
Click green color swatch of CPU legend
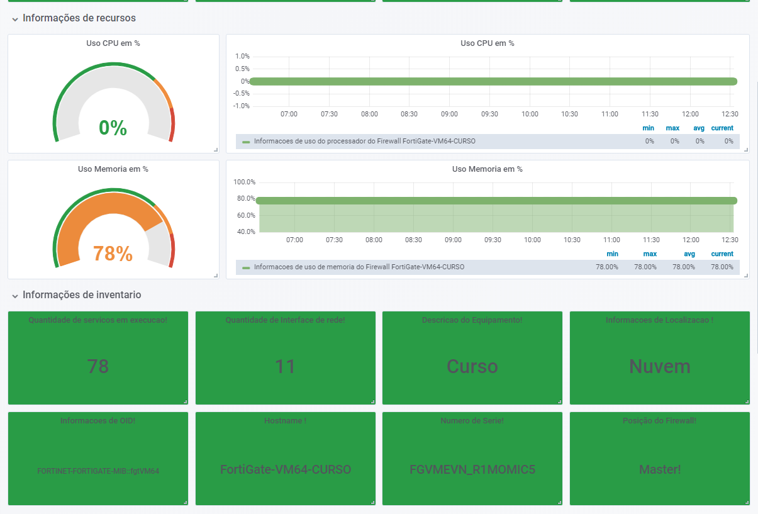click(x=246, y=142)
